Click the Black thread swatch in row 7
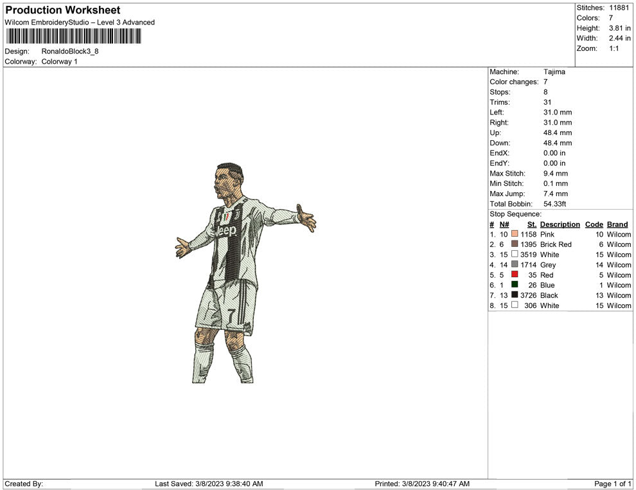636x490 pixels. pyautogui.click(x=515, y=295)
